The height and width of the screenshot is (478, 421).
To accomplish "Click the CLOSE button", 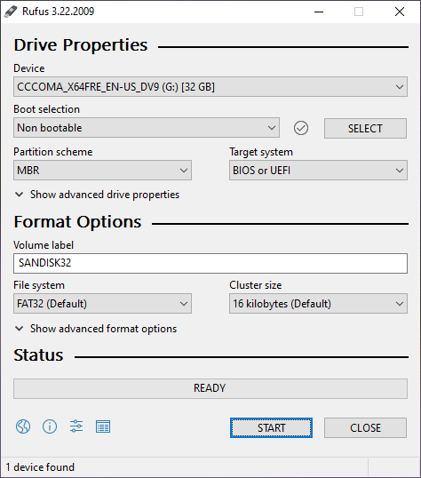I will 365,427.
